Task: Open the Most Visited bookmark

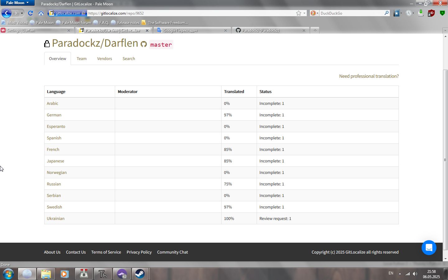Action: pyautogui.click(x=14, y=22)
